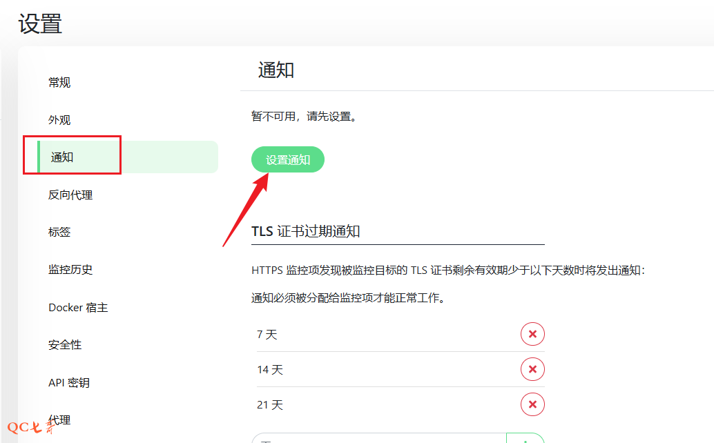The image size is (714, 443).
Task: Remove the 21 天 expiry notification entry
Action: [532, 404]
